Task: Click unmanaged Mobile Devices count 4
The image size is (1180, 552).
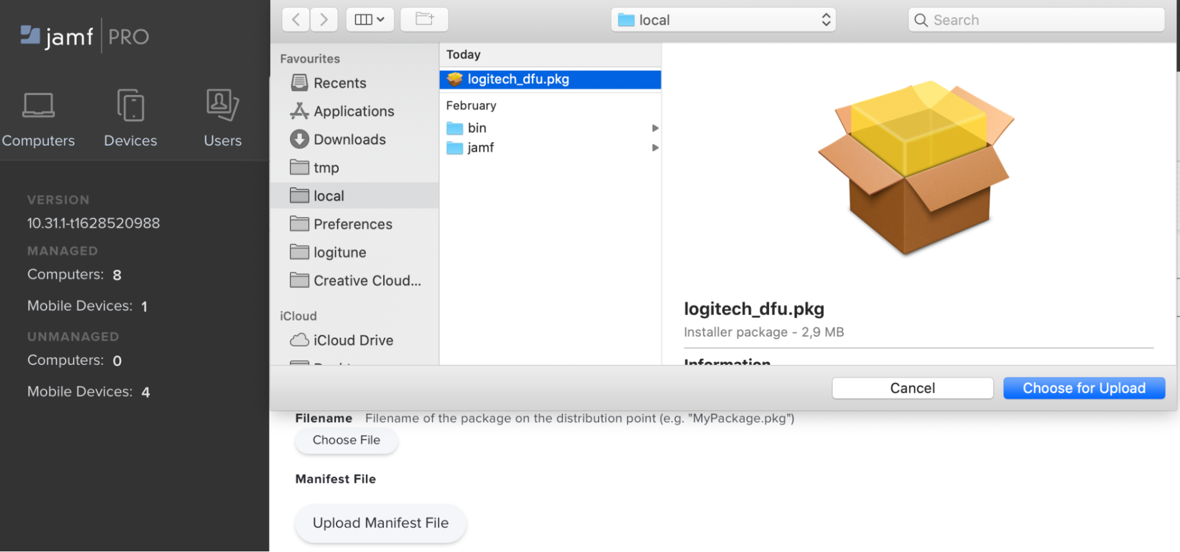Action: point(146,392)
